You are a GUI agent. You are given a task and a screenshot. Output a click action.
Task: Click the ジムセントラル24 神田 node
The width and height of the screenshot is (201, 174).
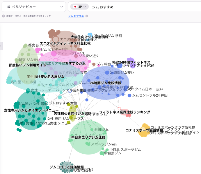(129, 95)
